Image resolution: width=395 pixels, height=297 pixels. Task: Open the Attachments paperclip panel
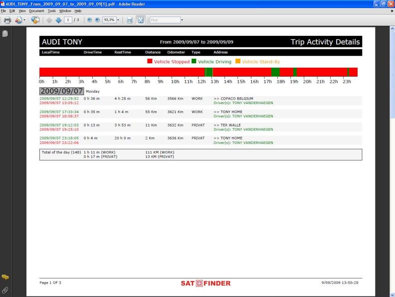pyautogui.click(x=5, y=289)
